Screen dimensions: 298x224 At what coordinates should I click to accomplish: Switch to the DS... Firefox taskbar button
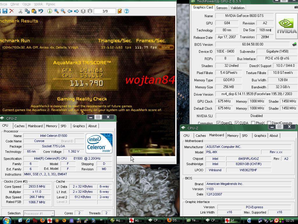tap(173, 220)
